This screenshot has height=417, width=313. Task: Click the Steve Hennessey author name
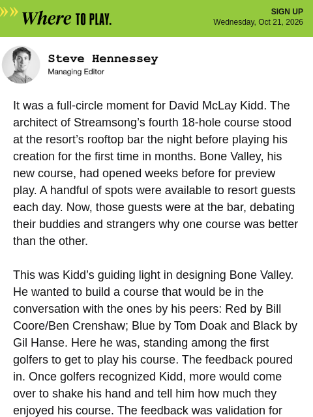point(103,59)
